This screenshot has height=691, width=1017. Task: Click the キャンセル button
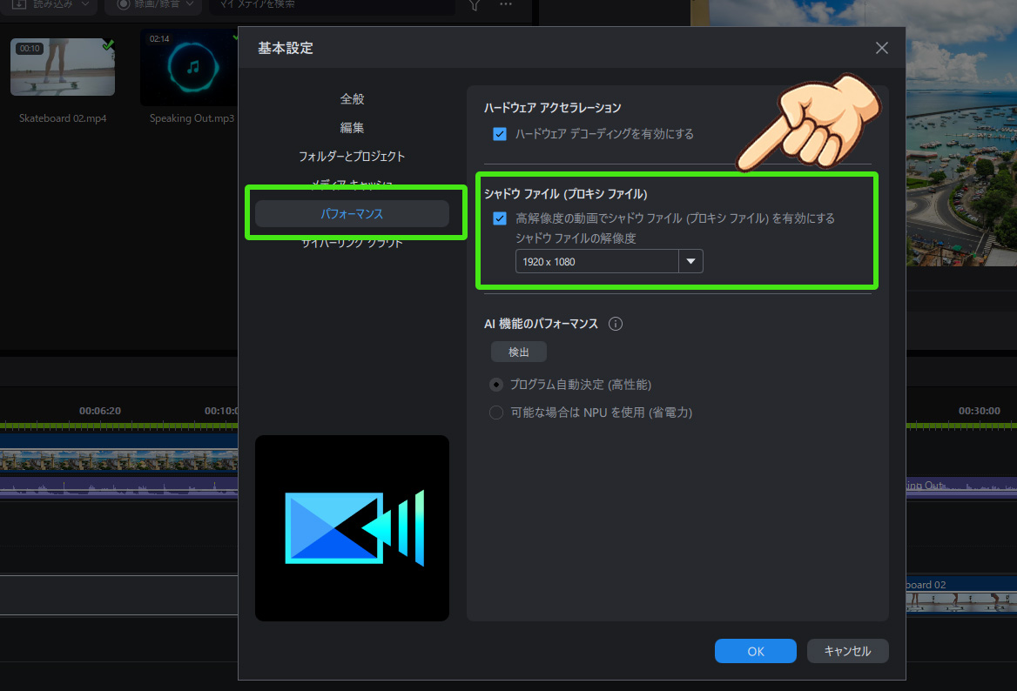(x=848, y=651)
